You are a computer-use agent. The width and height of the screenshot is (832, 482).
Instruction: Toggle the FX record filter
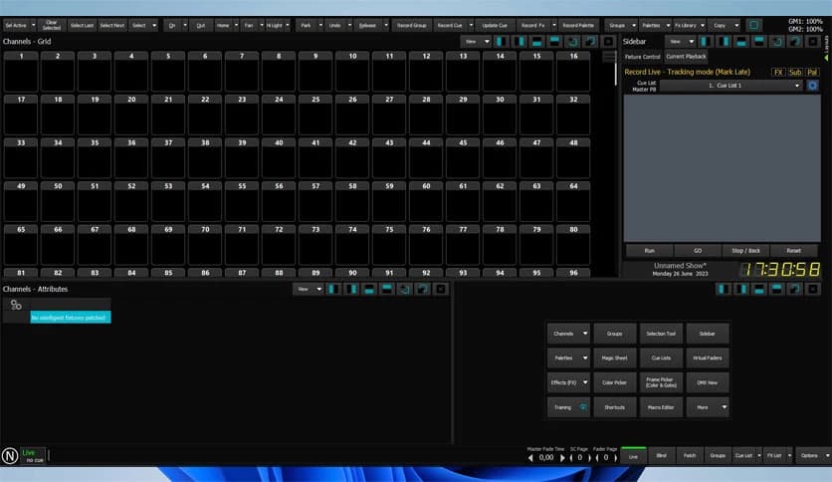778,72
